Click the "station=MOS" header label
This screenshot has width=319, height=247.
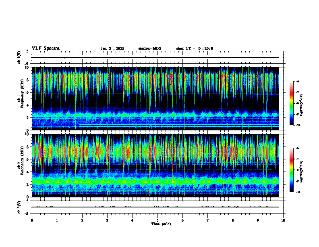click(150, 48)
